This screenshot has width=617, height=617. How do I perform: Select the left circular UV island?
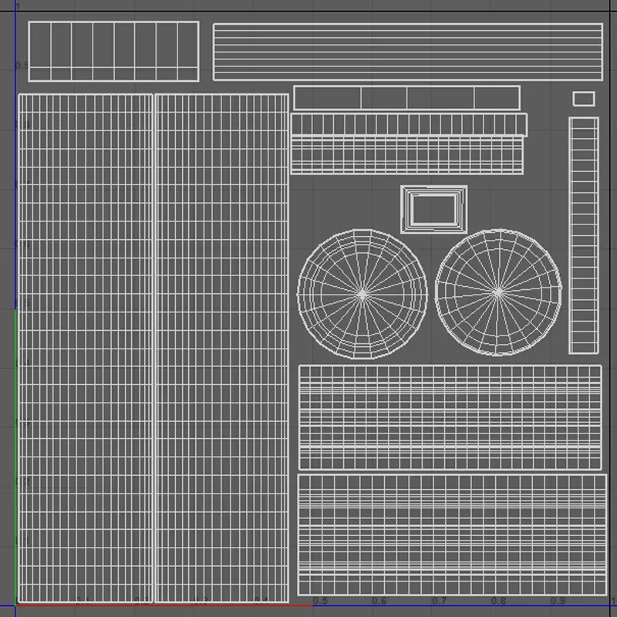point(362,294)
